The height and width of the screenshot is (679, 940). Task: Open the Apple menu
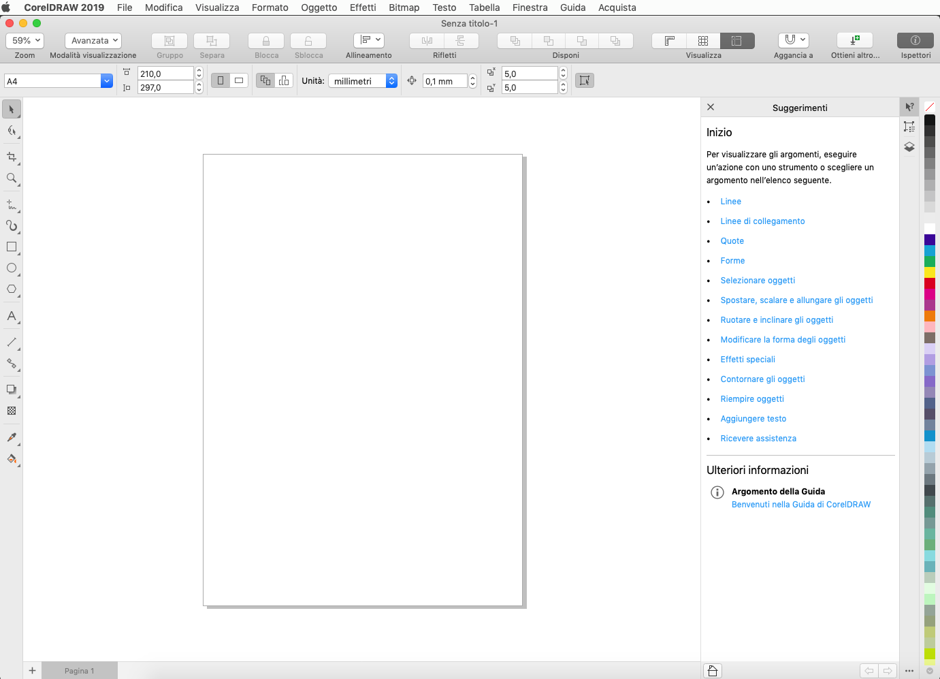click(6, 7)
